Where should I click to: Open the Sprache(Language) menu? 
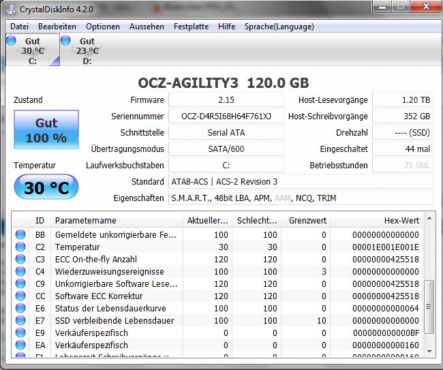click(279, 27)
